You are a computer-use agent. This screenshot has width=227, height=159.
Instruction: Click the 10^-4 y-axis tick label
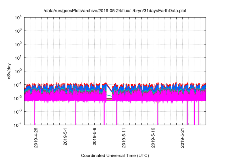(x=18, y=125)
